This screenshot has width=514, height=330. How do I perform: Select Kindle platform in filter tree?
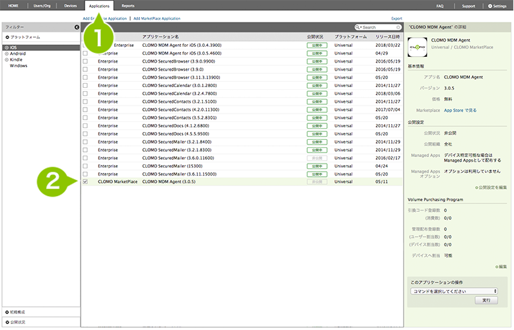(x=16, y=59)
